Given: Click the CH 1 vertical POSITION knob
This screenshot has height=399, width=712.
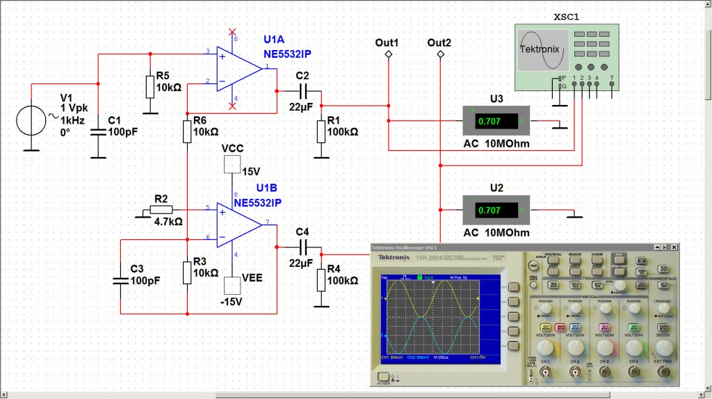Looking at the screenshot, I should point(546,308).
